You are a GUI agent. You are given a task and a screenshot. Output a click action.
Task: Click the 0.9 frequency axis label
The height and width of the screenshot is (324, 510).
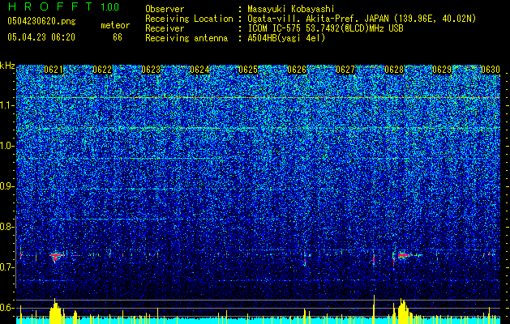tap(7, 186)
